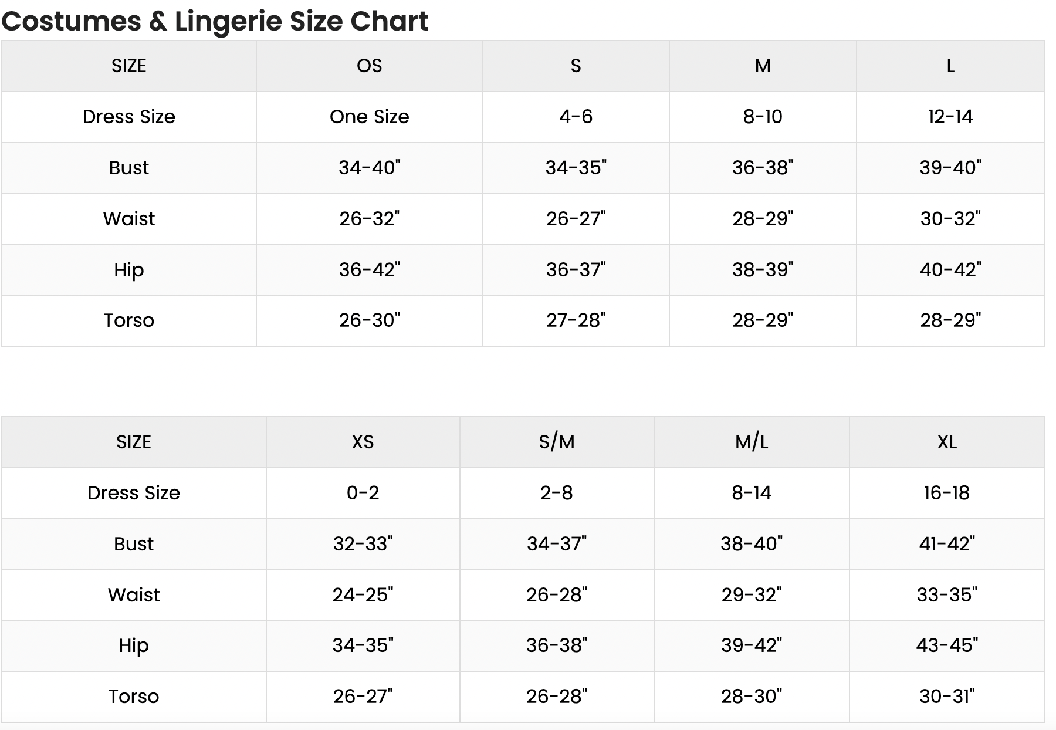
Task: Click the 4-6 dress size cell
Action: 576,117
